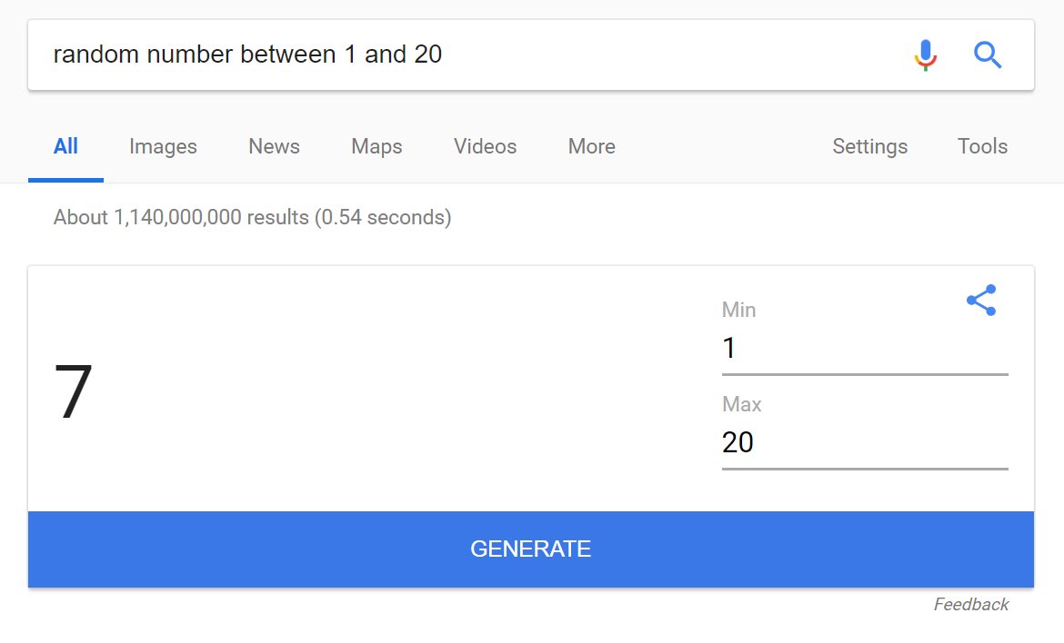Viewport: 1064px width, 643px height.
Task: Switch to the Videos tab
Action: 485,146
